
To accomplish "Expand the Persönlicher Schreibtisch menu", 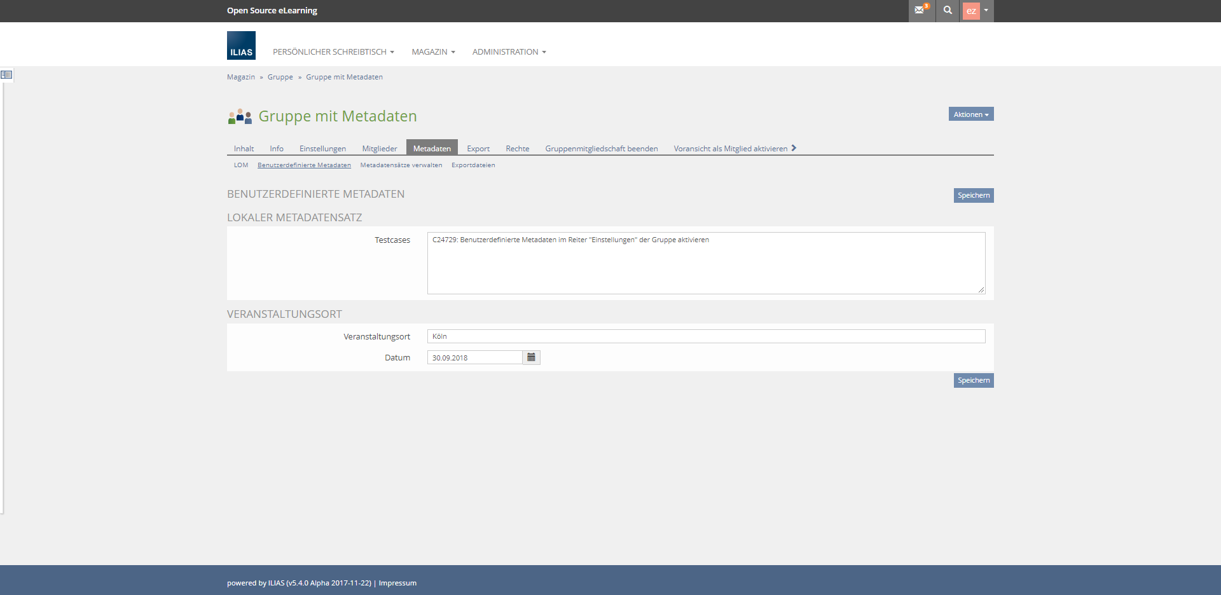I will coord(333,52).
